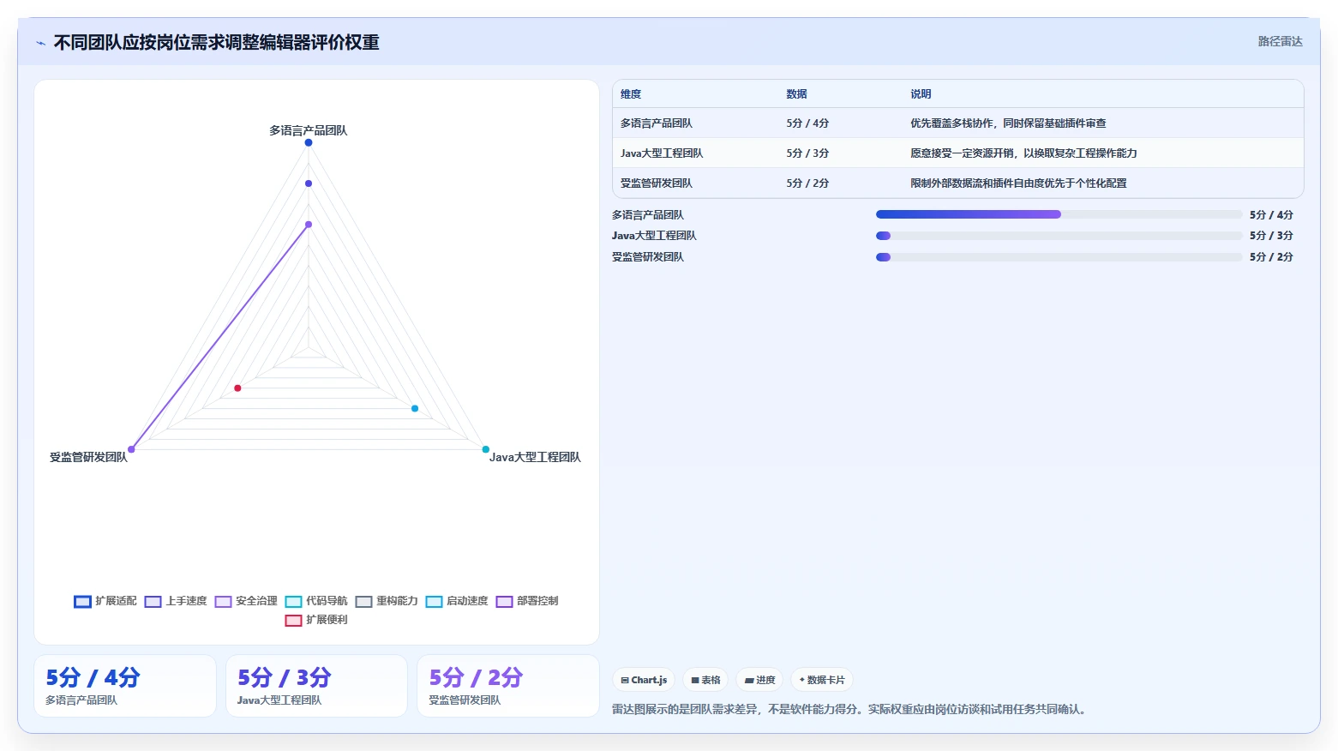Image resolution: width=1338 pixels, height=751 pixels.
Task: Click the 5分 / 4分 value beside first progress bar
Action: [1271, 215]
